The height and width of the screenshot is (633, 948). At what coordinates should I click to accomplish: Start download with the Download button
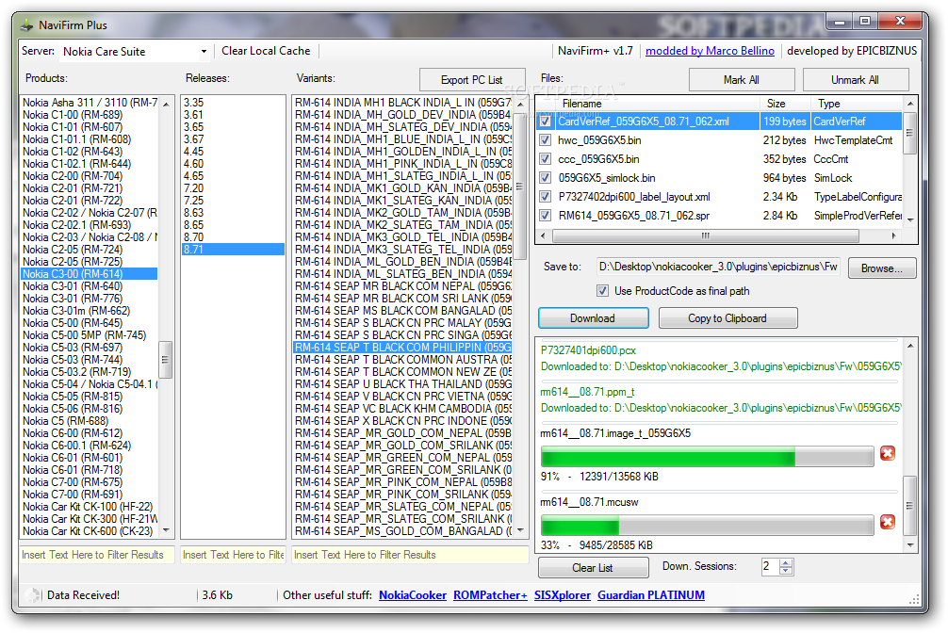pos(593,318)
